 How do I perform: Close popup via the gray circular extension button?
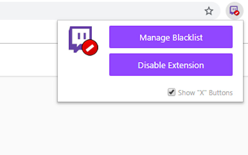pyautogui.click(x=234, y=11)
